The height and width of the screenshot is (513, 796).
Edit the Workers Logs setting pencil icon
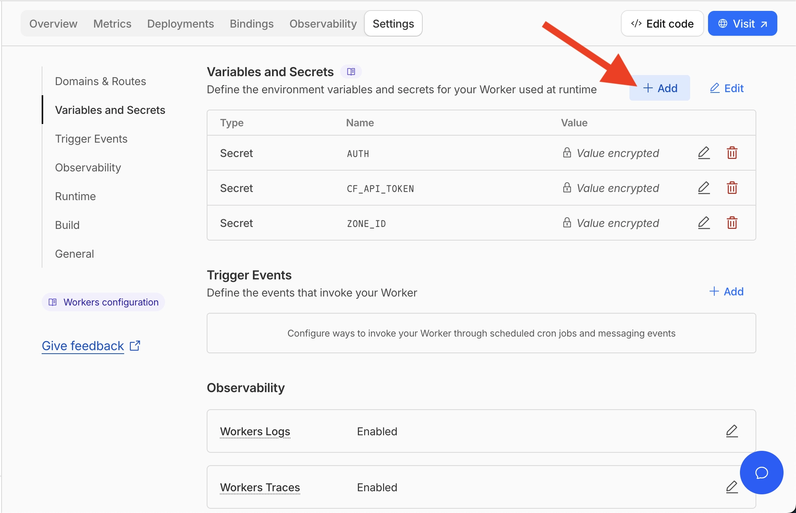[732, 431]
